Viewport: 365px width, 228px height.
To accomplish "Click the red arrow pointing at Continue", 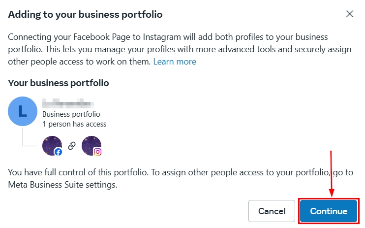I will [332, 173].
